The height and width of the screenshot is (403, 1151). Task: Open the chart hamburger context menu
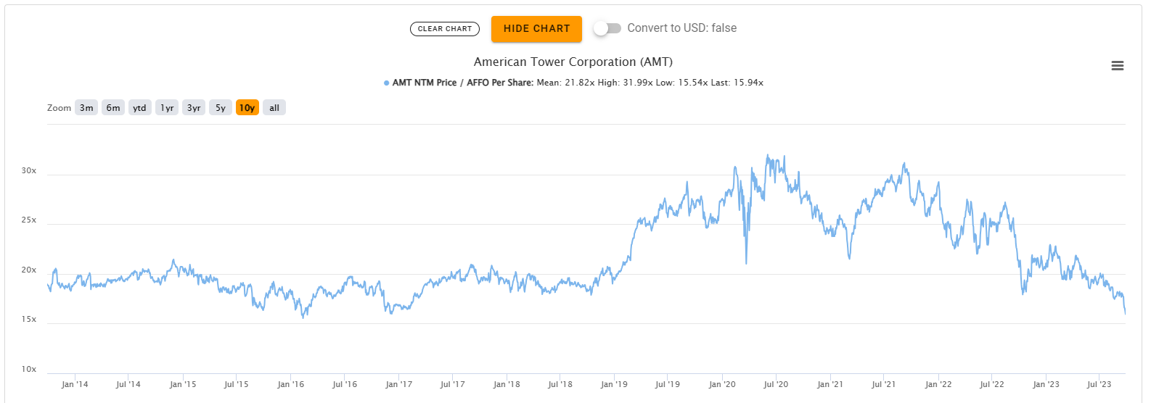coord(1117,66)
